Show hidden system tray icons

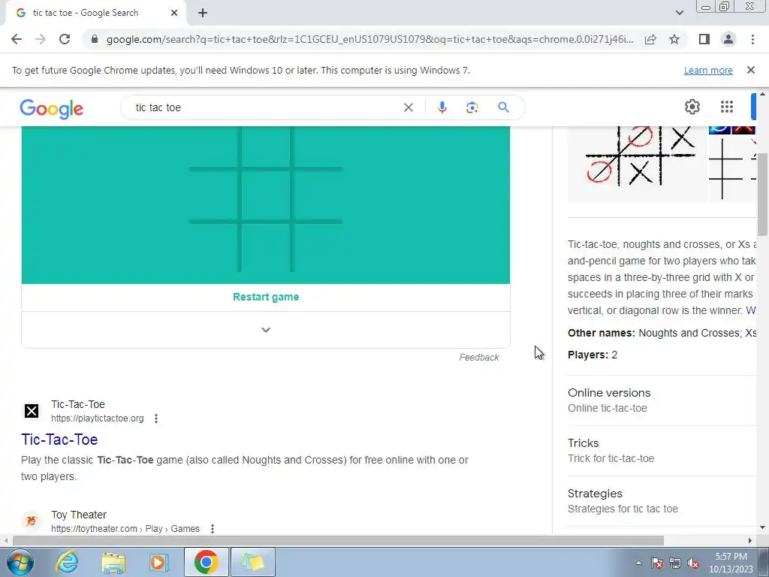tap(638, 563)
